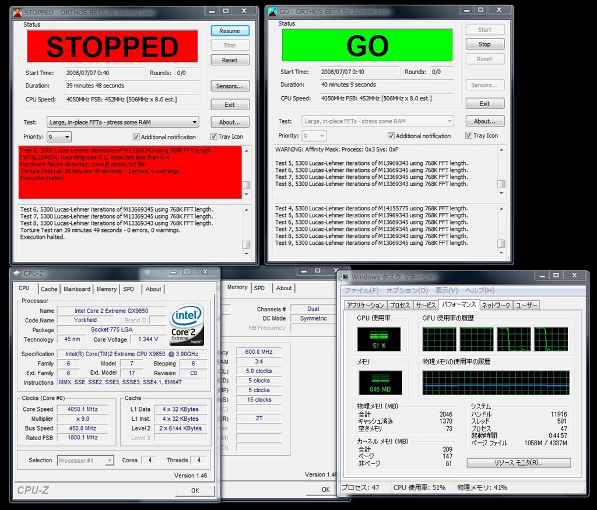This screenshot has width=597, height=510.
Task: Click "CPU 使用率: 51%" in the Task Manager status bar
Action: click(420, 487)
